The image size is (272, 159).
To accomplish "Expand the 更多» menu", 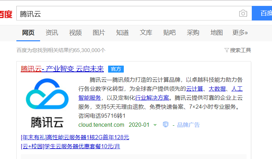I will [x=240, y=33].
